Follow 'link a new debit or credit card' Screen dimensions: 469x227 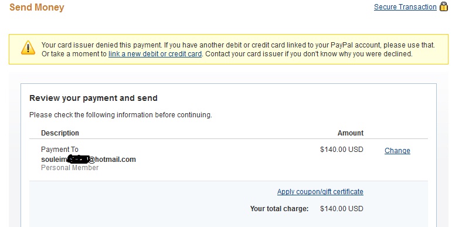pyautogui.click(x=155, y=54)
